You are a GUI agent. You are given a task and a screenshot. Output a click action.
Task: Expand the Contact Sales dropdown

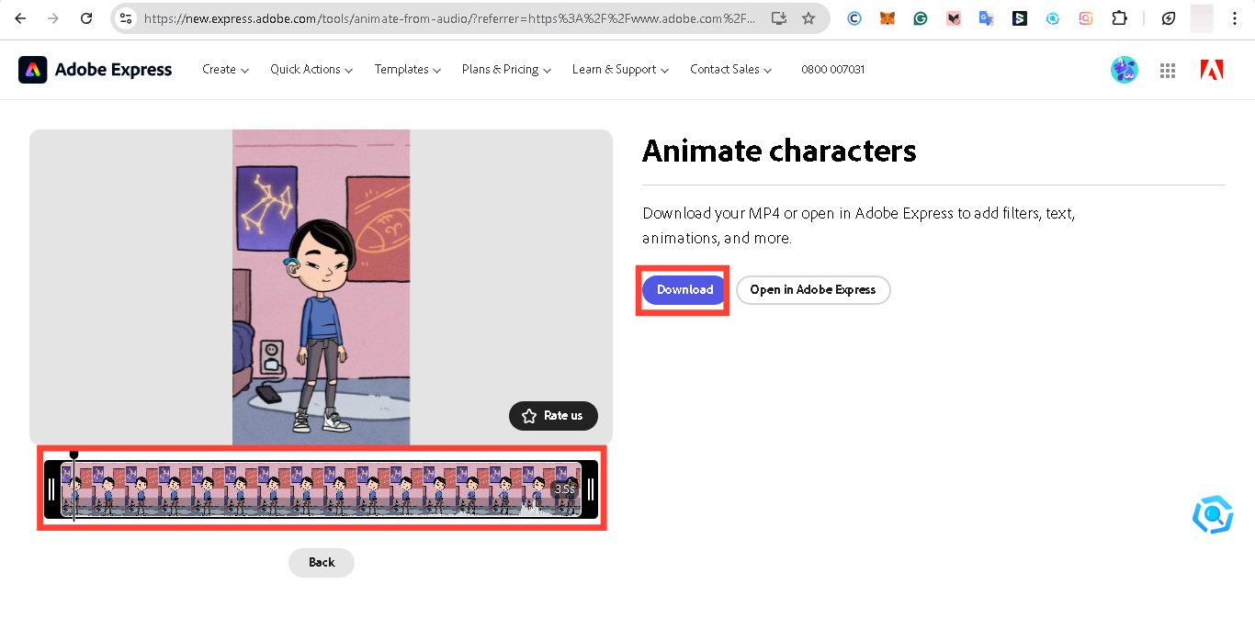[x=731, y=70]
